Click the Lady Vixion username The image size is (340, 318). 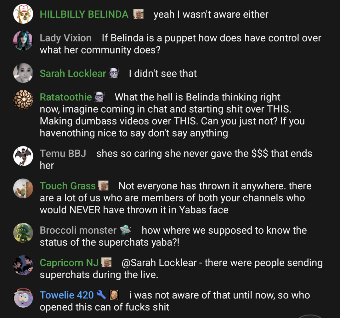[x=65, y=38]
